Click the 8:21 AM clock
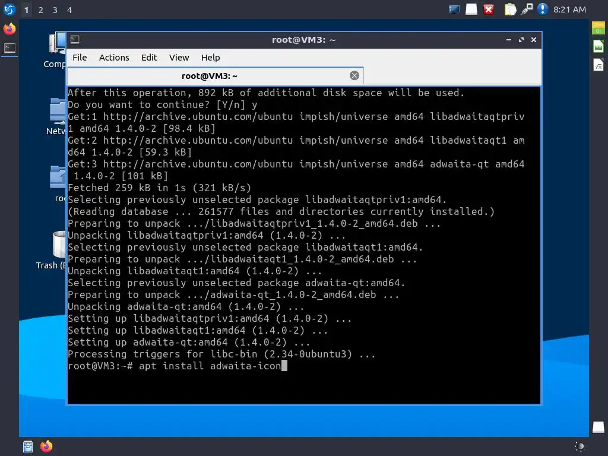This screenshot has width=608, height=456. (x=569, y=9)
